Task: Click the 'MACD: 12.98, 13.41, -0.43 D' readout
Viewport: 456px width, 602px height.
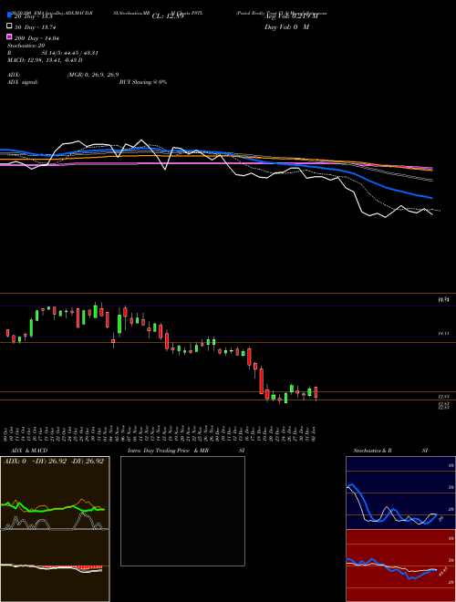Action: [45, 60]
